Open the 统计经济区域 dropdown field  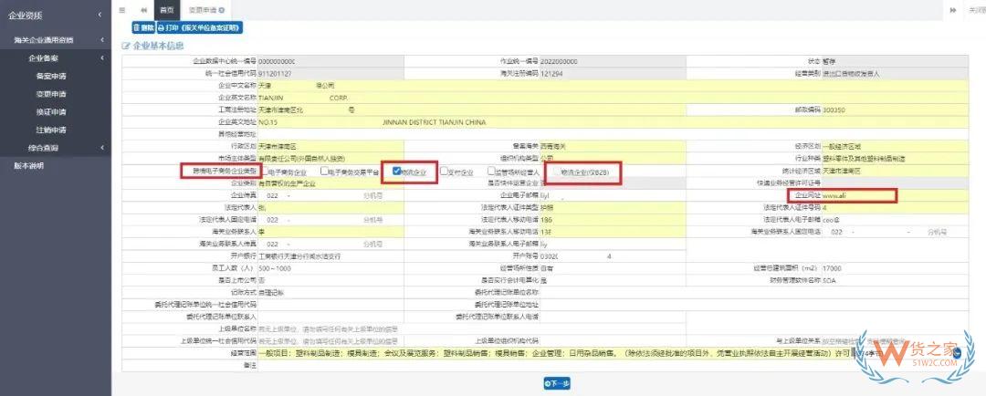895,171
